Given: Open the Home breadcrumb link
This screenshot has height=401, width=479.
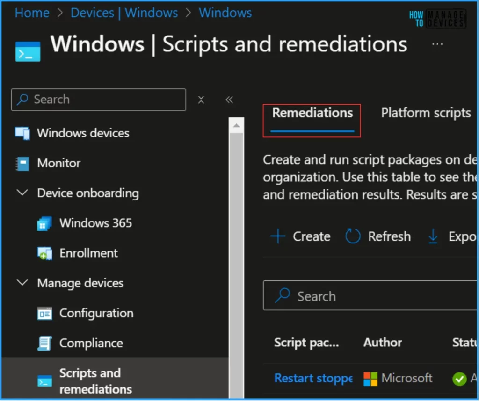Looking at the screenshot, I should [x=32, y=13].
